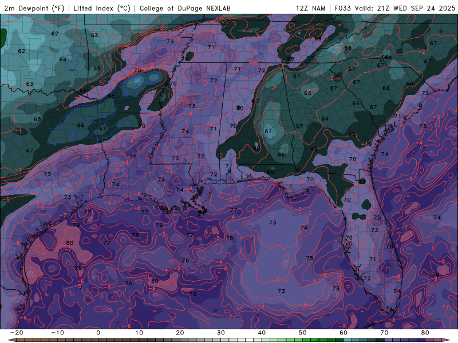Click the "0" color scale label
Image resolution: width=458 pixels, height=343 pixels.
[x=98, y=333]
